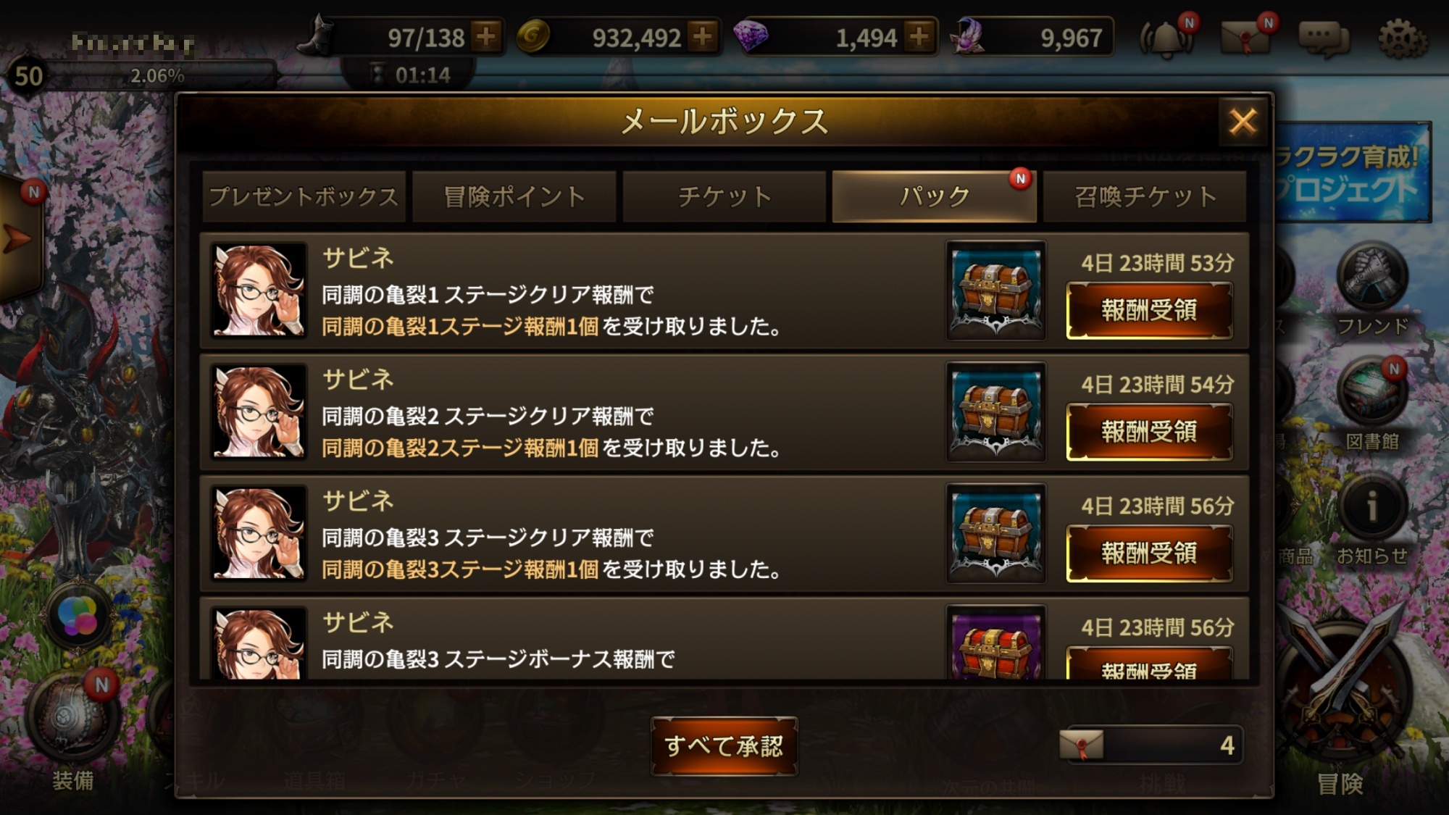Add purple gems with the plus button
1449x815 pixels.
click(x=919, y=36)
